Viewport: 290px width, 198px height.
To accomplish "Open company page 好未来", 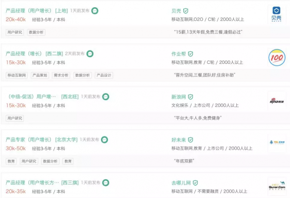I will point(179,140).
